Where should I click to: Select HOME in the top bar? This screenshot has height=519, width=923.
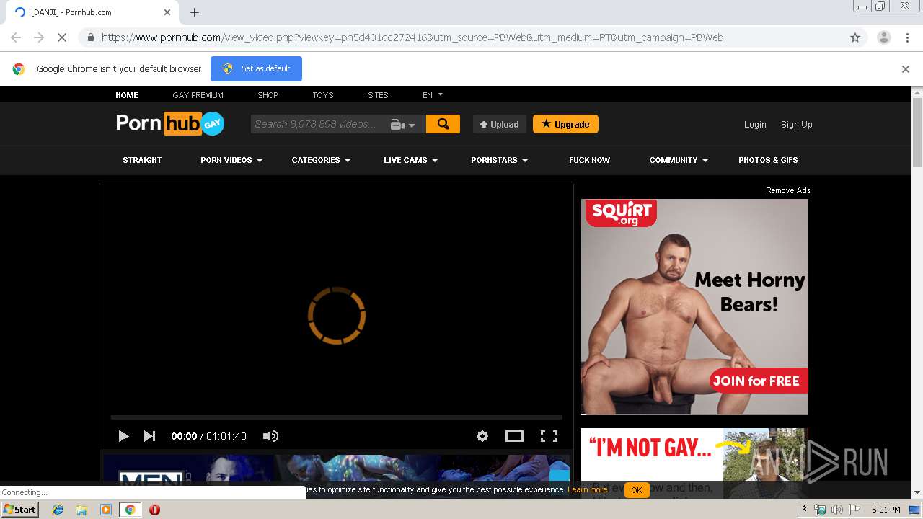point(127,95)
